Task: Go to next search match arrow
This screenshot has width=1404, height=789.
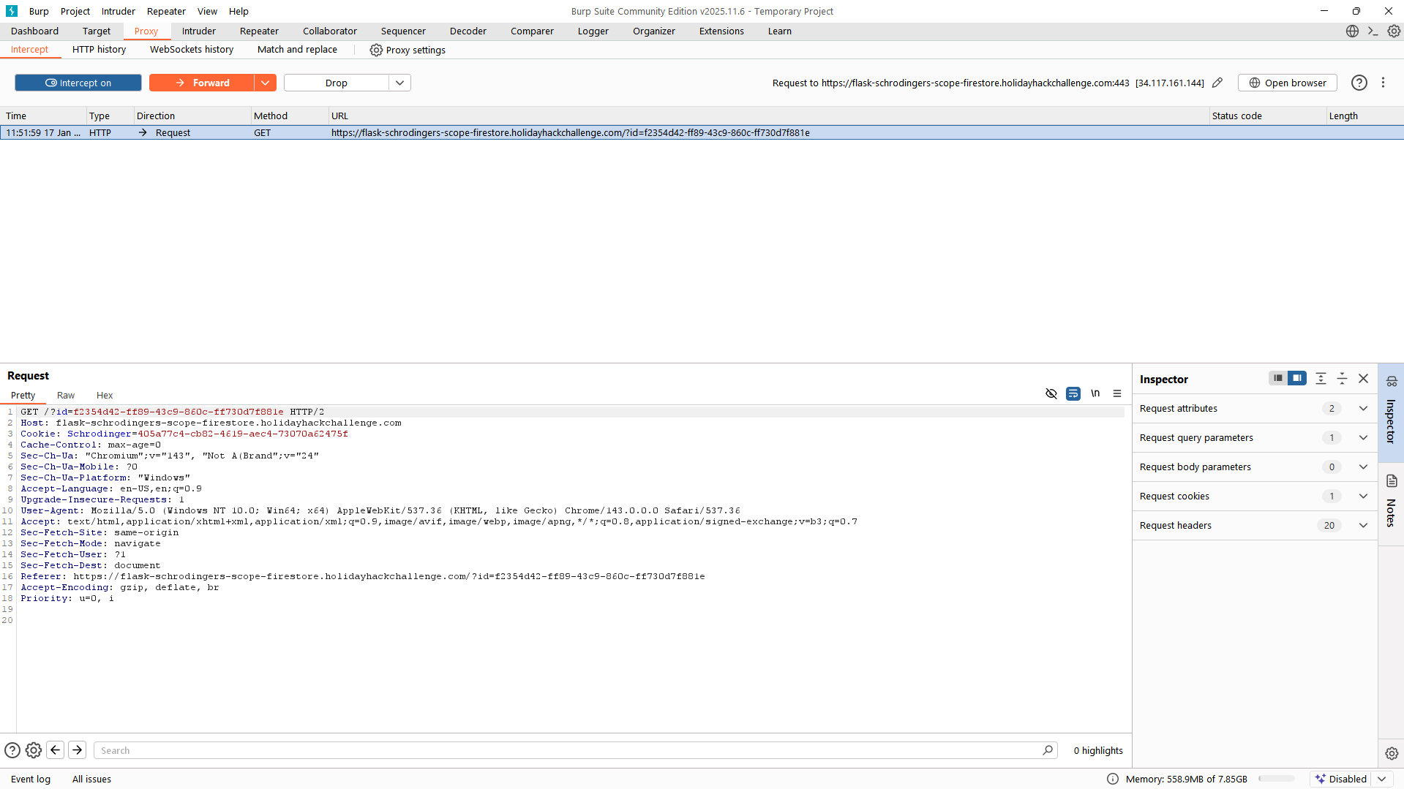Action: (78, 750)
